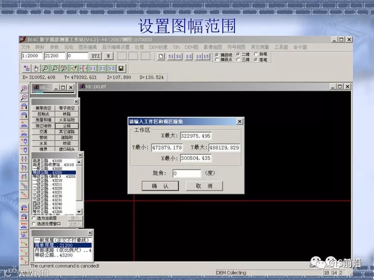Screen dimensions: 374x280
Task: Select the 控制点 category button
Action: point(43,114)
